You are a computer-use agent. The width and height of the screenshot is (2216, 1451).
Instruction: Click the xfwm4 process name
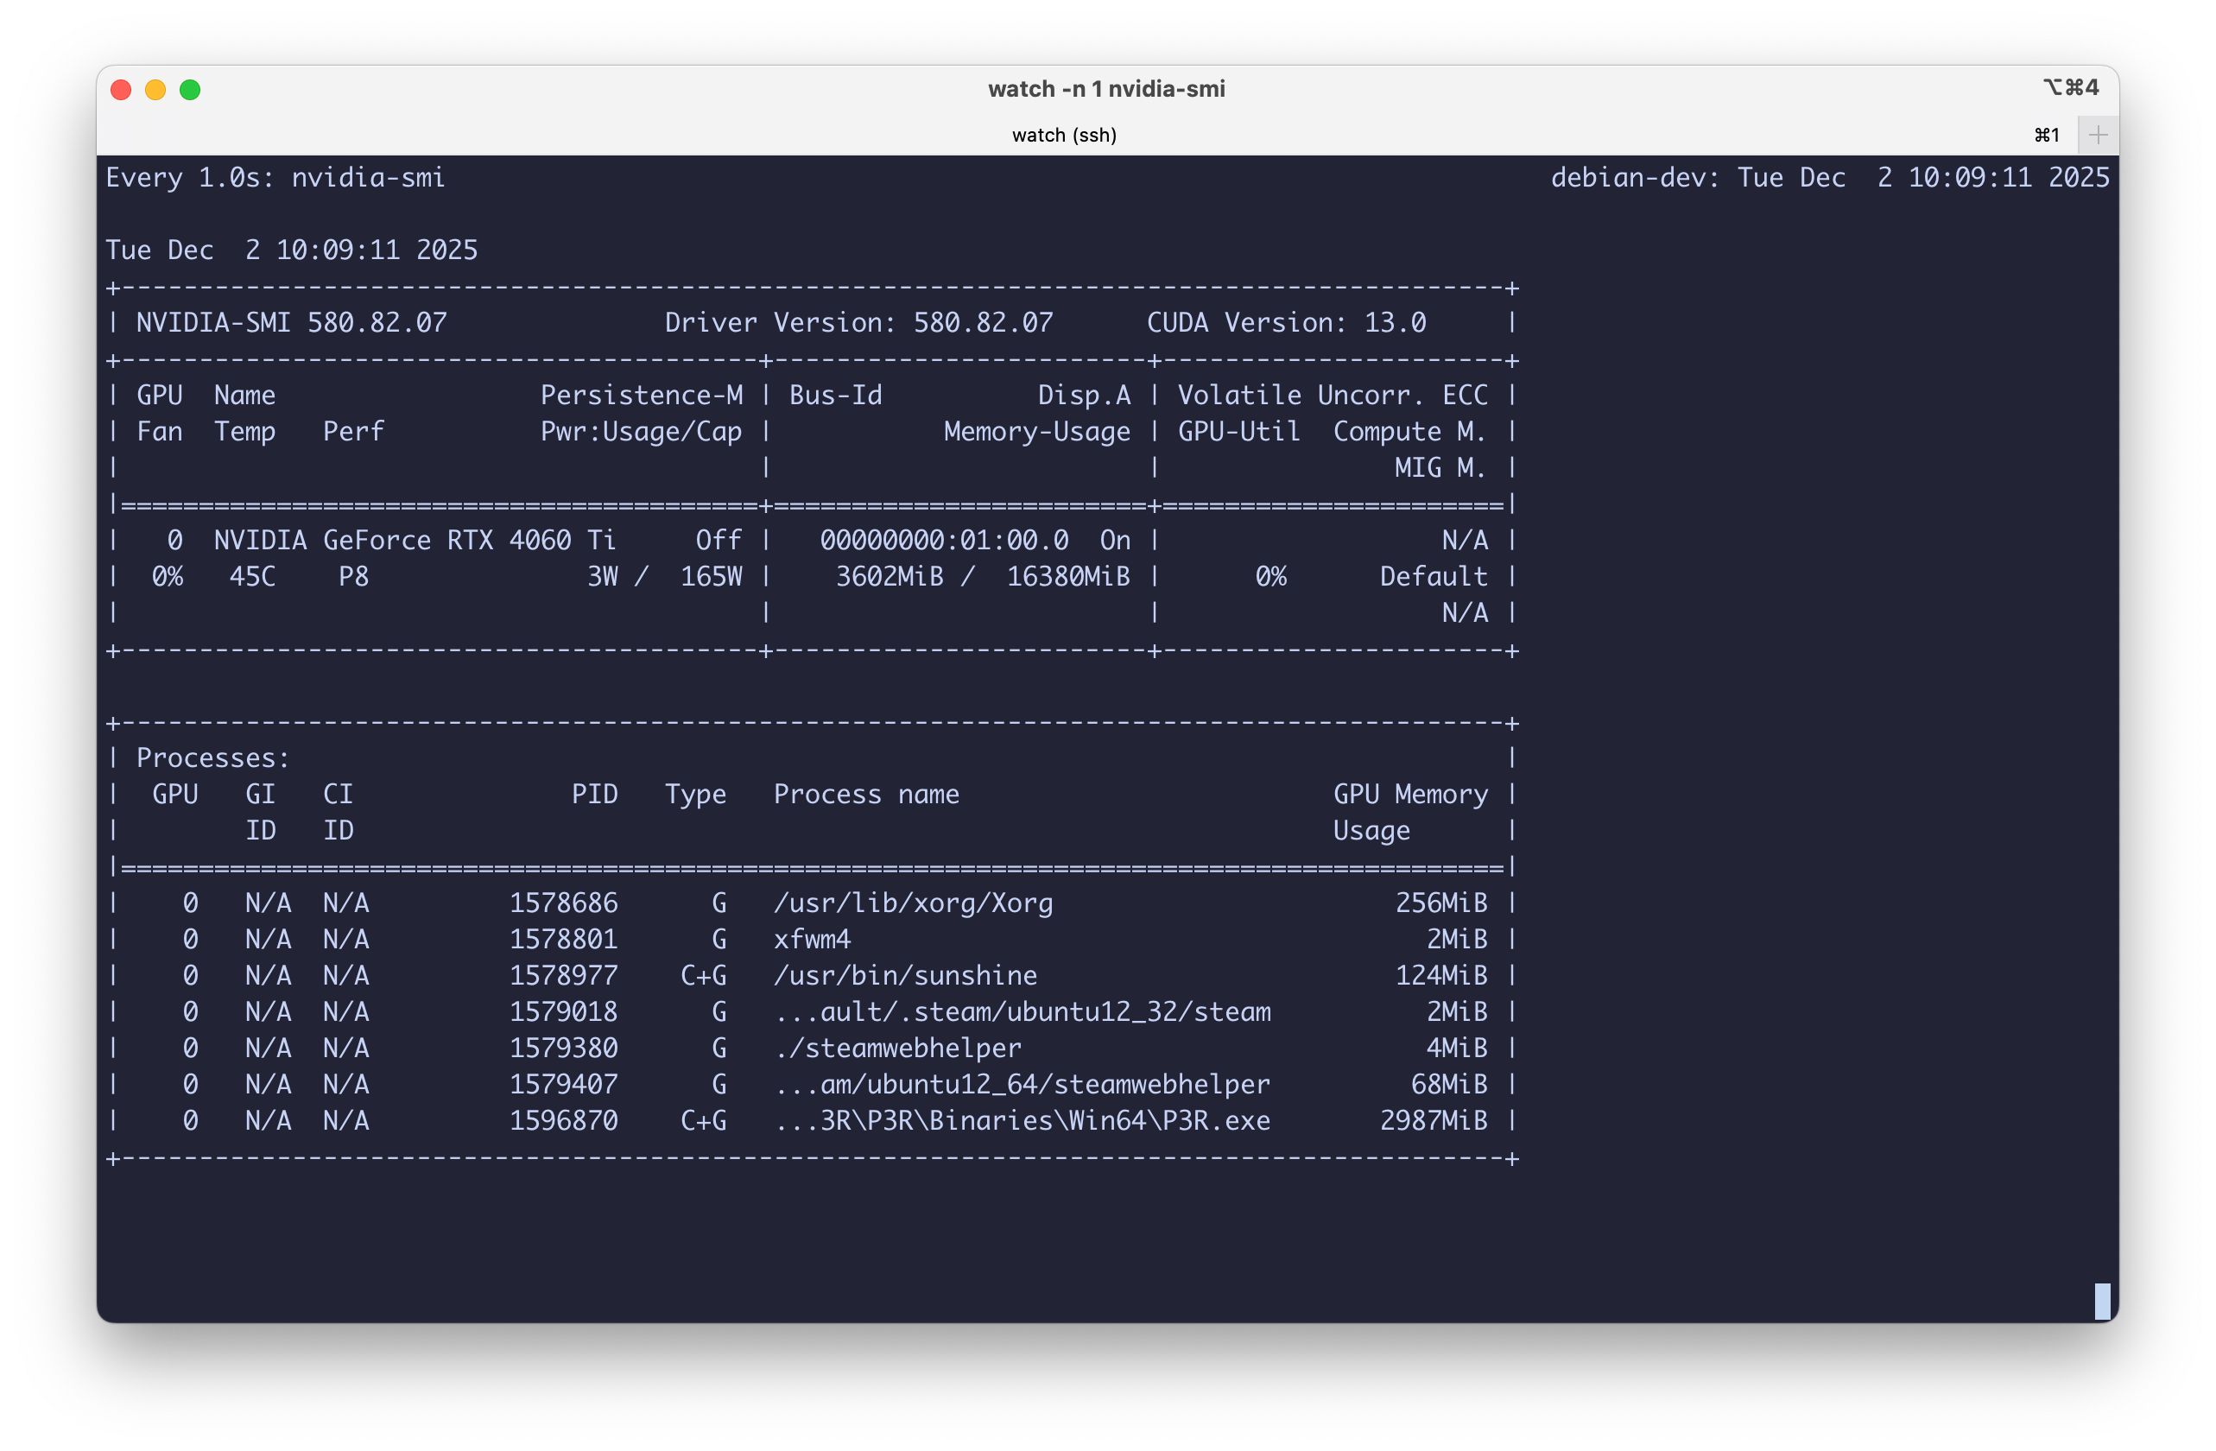click(812, 939)
